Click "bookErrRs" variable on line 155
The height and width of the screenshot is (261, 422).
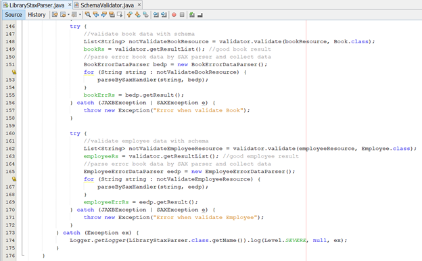(x=99, y=95)
